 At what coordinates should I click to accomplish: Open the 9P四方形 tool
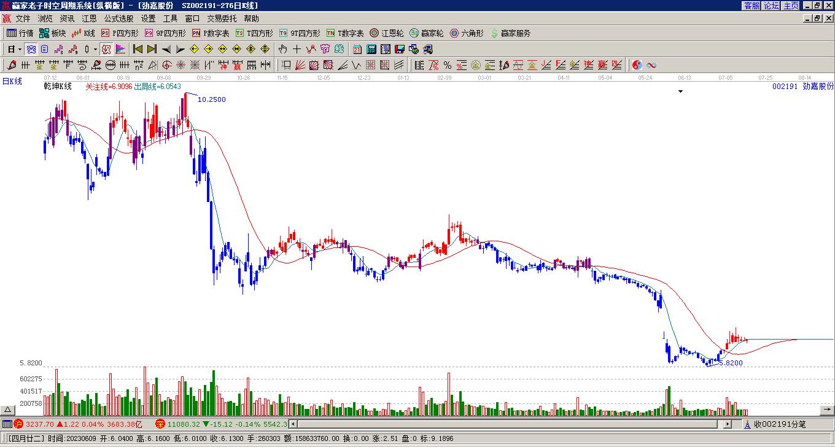[x=165, y=33]
